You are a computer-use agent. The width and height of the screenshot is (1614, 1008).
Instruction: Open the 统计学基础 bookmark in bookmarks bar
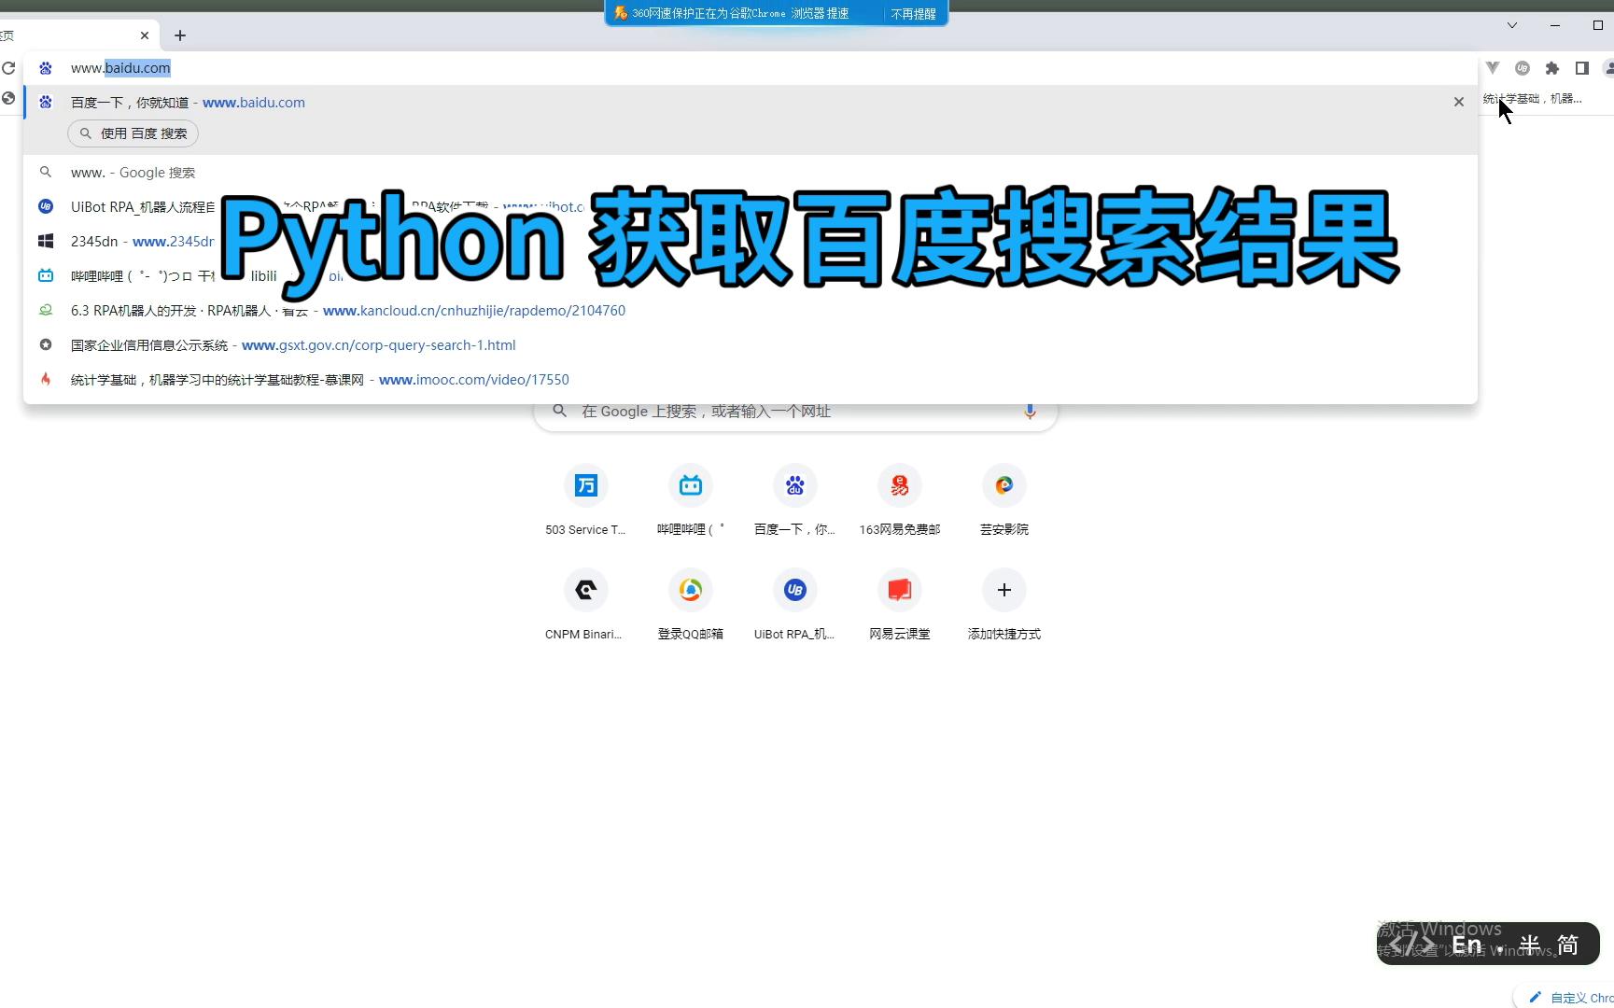click(1532, 99)
